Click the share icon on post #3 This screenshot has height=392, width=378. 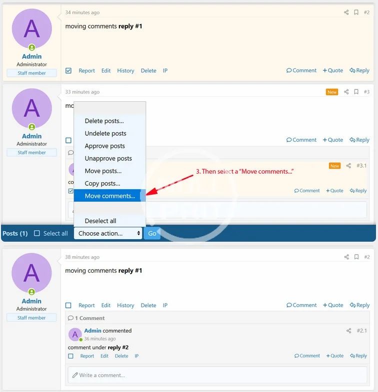(x=346, y=92)
